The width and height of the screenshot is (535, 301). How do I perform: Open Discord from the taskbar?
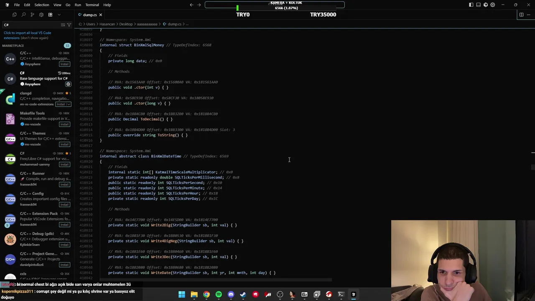click(x=231, y=294)
